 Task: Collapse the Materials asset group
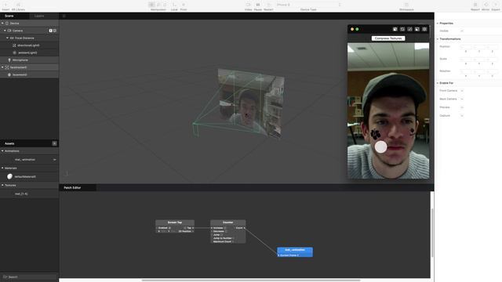point(2,168)
